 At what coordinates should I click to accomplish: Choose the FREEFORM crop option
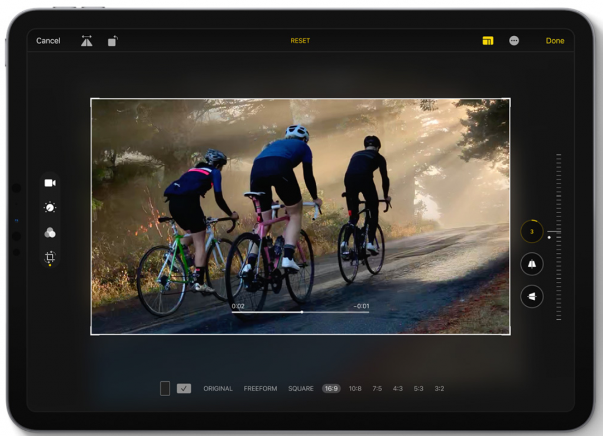click(260, 388)
